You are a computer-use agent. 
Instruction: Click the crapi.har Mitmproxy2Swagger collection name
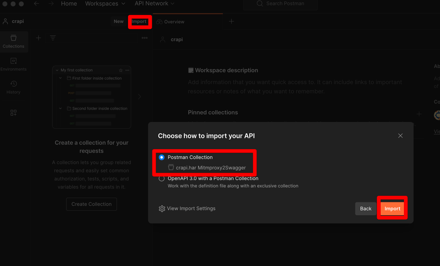[211, 168]
